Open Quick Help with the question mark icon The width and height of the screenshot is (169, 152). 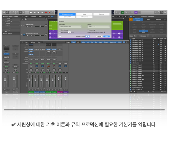coord(10,12)
